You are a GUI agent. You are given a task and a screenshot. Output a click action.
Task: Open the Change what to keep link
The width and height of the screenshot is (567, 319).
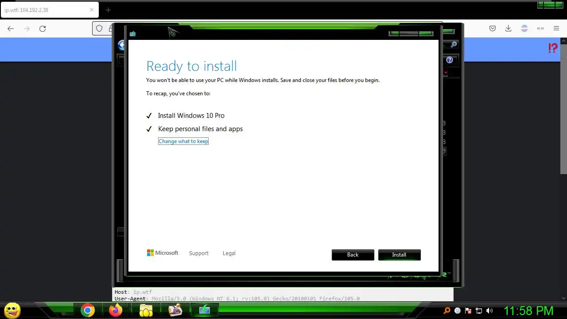click(183, 141)
